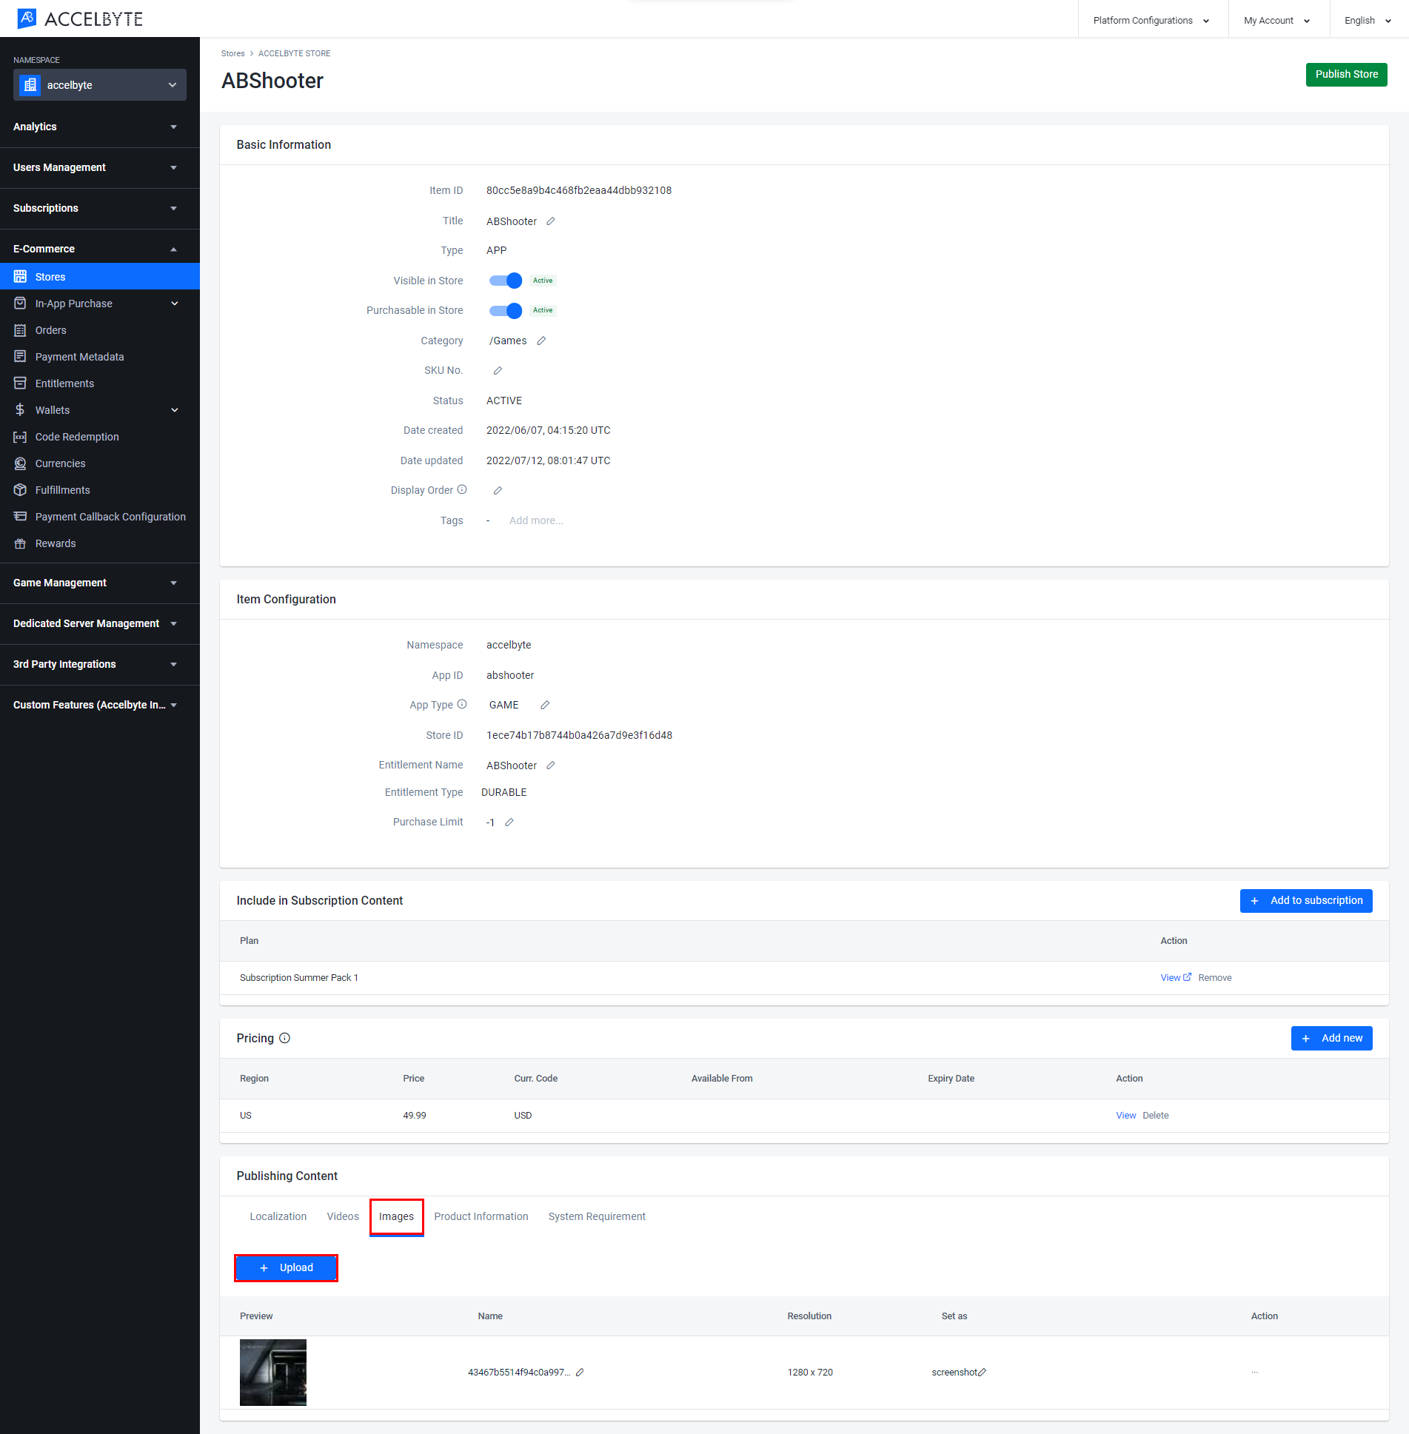1409x1434 pixels.
Task: Open Stores in the sidebar
Action: coord(100,276)
